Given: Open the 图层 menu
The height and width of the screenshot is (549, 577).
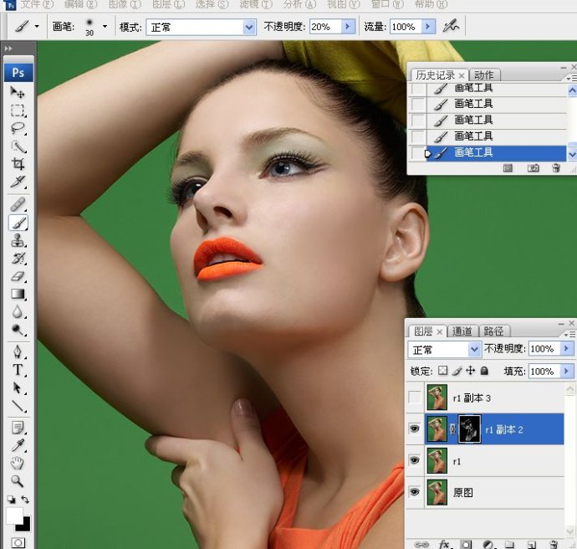Looking at the screenshot, I should point(168,4).
